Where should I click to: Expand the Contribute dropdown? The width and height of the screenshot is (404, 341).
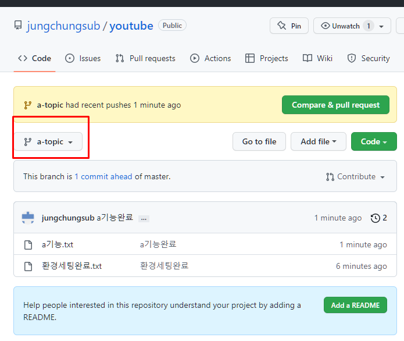355,177
